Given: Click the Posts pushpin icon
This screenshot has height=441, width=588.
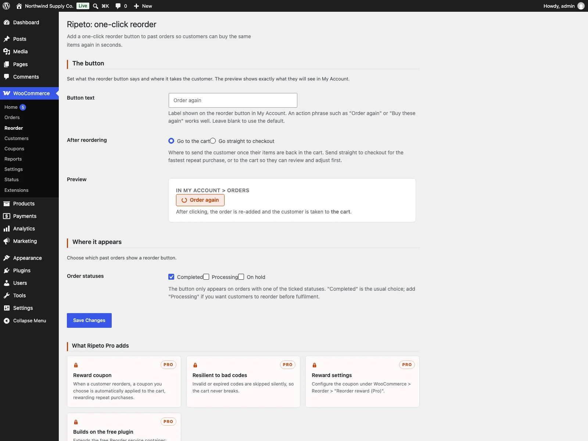Looking at the screenshot, I should click(7, 39).
